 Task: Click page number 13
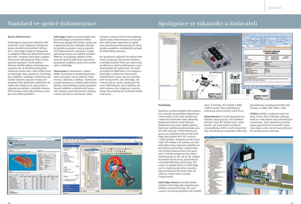(292, 203)
